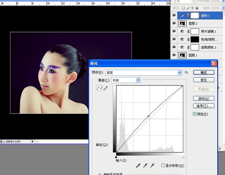Select the curve's top-right highlight endpoint

182,86
